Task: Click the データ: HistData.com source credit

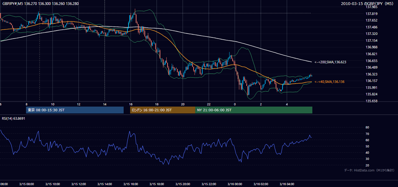Action: click(x=369, y=170)
